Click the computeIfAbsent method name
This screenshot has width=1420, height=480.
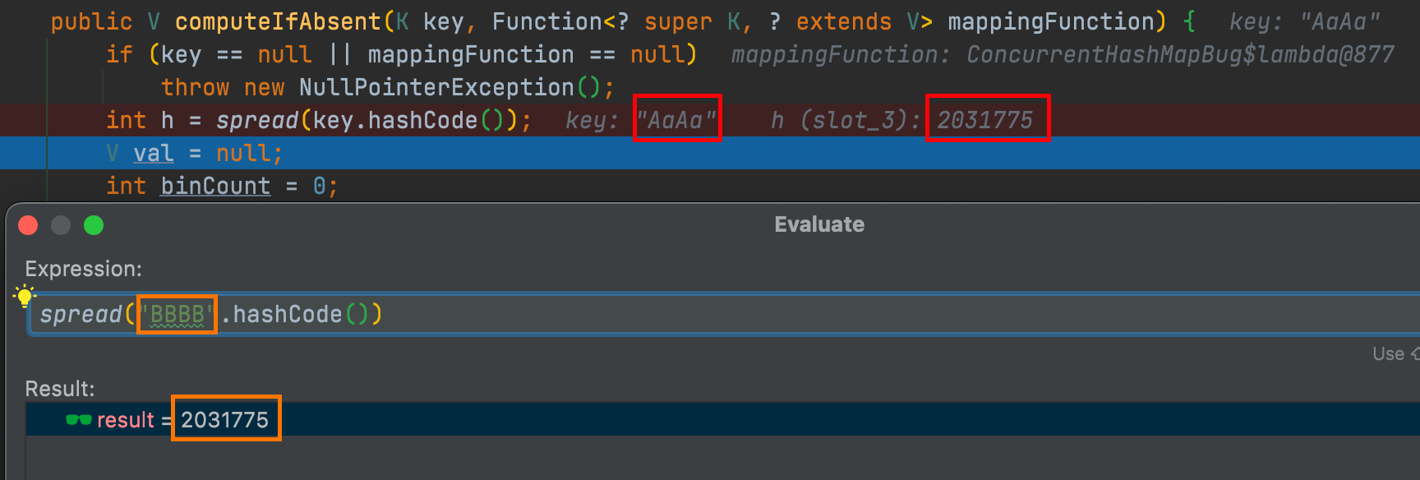click(x=278, y=21)
